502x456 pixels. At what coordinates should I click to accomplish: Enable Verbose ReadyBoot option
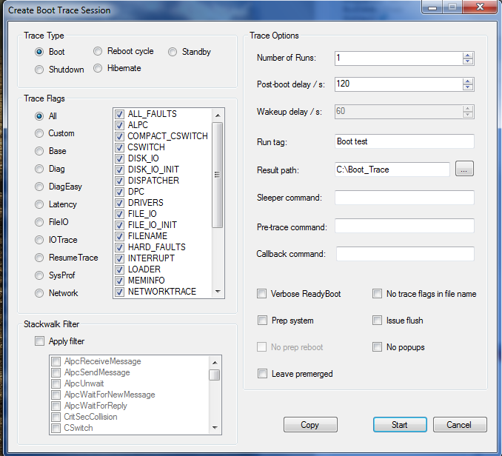(x=261, y=294)
